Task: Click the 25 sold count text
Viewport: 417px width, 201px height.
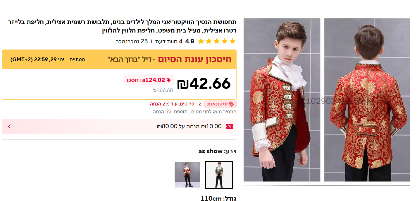Action: 132,41
